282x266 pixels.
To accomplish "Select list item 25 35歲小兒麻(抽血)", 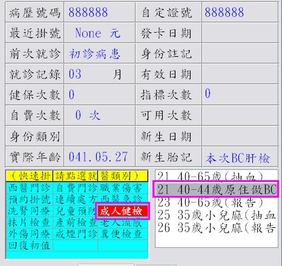I will [217, 215].
